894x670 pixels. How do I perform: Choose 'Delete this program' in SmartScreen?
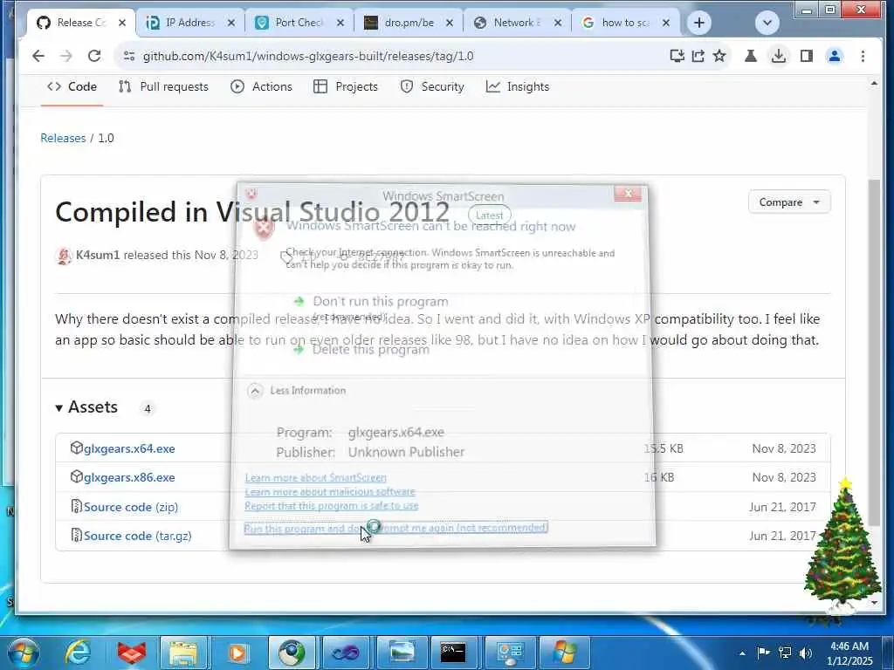click(370, 349)
